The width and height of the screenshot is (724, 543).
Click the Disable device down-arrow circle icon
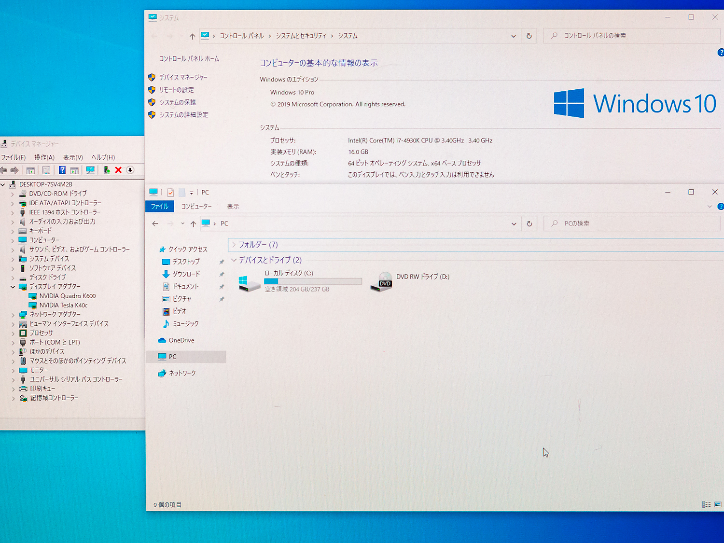click(x=130, y=170)
